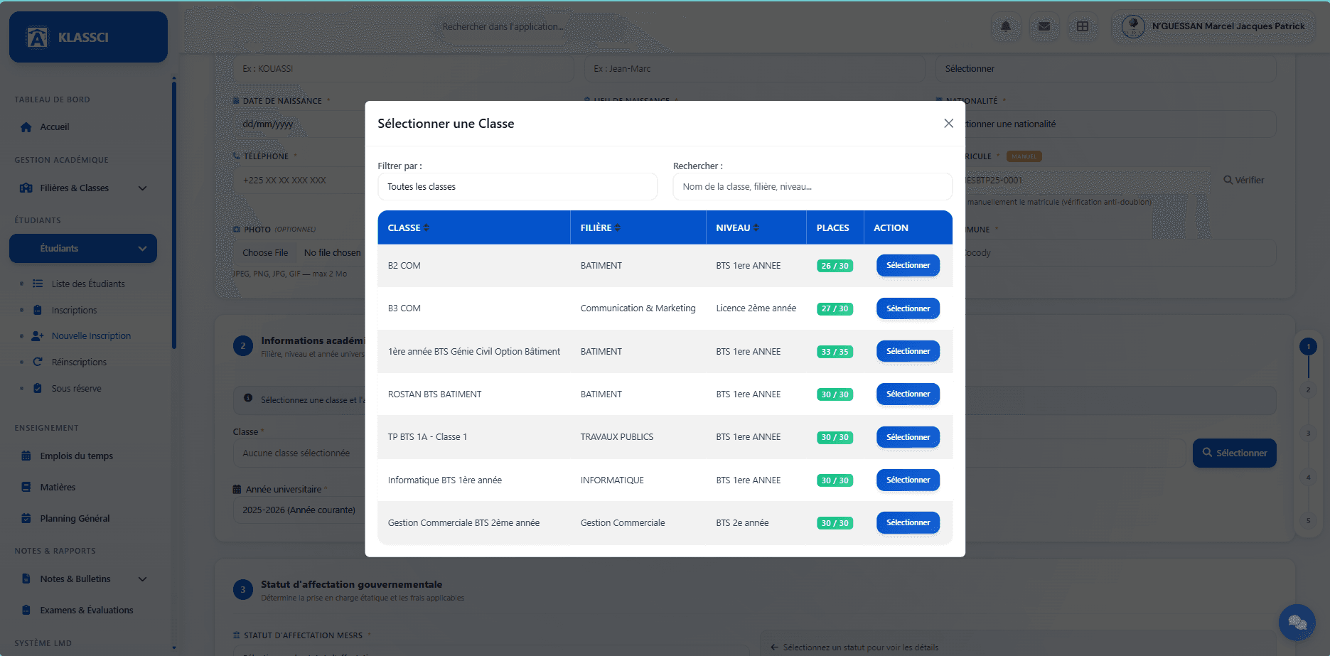1330x656 pixels.
Task: Click the Nouvelle Inscription user-plus icon
Action: click(38, 335)
